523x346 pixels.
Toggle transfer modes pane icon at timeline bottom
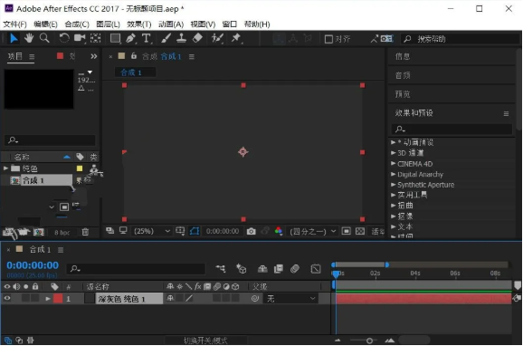19,341
